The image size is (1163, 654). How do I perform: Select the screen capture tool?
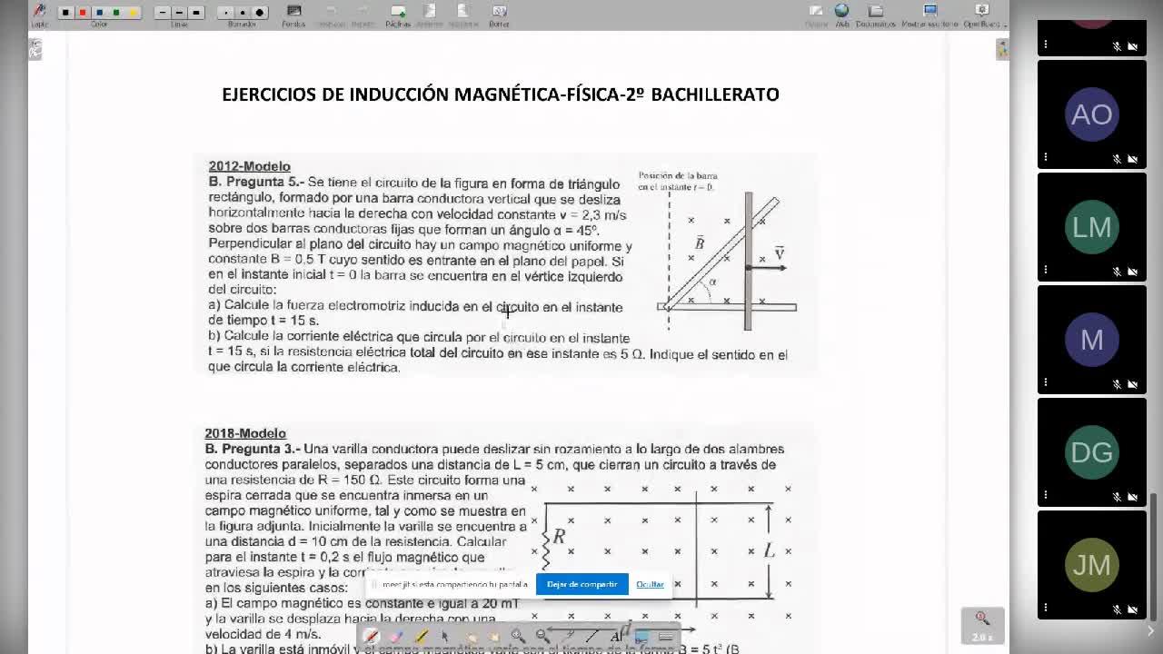(x=641, y=636)
